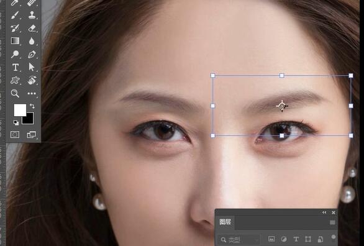Open the Layers panel hamburger menu
364x246 pixels.
click(x=332, y=222)
